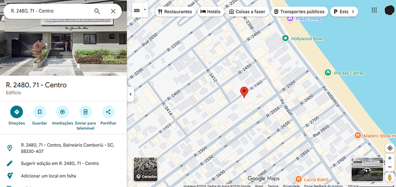The image size is (396, 187).
Task: Select Enviar para telemóvel icon
Action: click(x=86, y=112)
